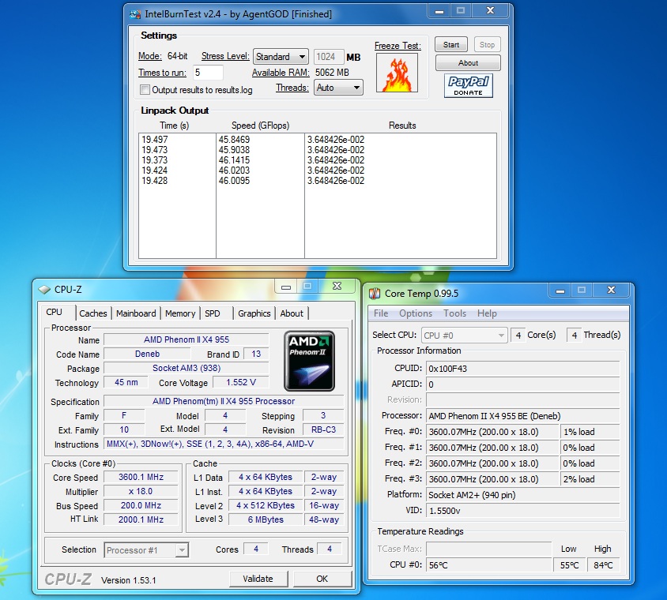667x600 pixels.
Task: Open the Memory tab in CPU-Z
Action: point(180,313)
